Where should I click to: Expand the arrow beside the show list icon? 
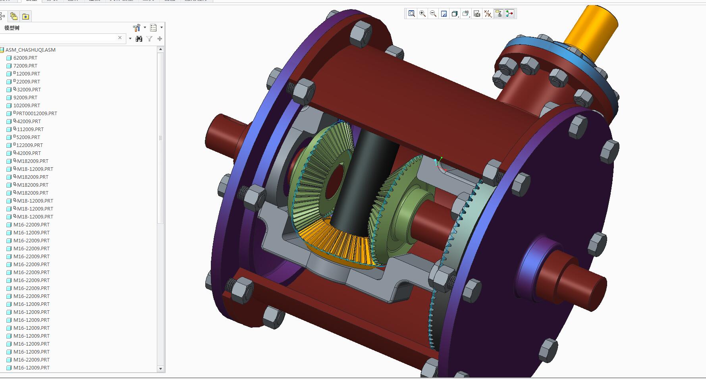coord(162,27)
